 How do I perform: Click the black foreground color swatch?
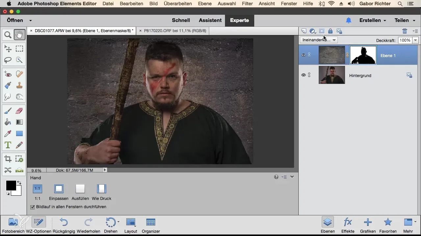coord(11,185)
